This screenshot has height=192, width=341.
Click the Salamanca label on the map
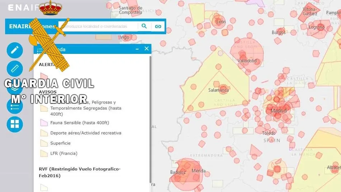pyautogui.click(x=219, y=90)
